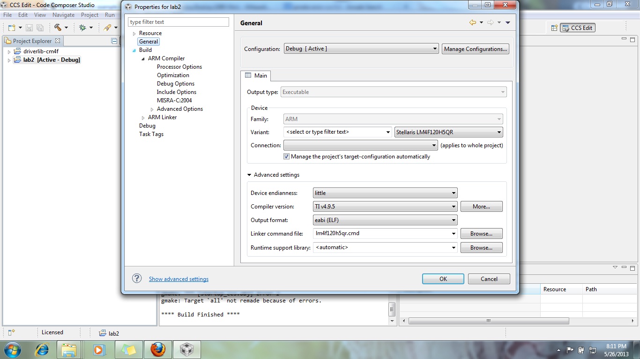Expand the Resource tree node
Viewport: 640px width, 359px height.
coord(134,34)
